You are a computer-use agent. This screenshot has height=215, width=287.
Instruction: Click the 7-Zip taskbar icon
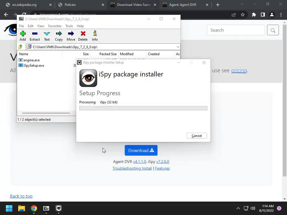tap(46, 208)
